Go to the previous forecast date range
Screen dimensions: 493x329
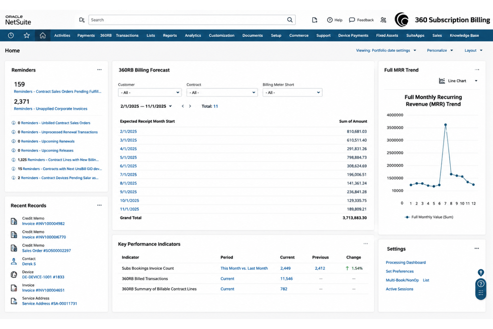[183, 106]
